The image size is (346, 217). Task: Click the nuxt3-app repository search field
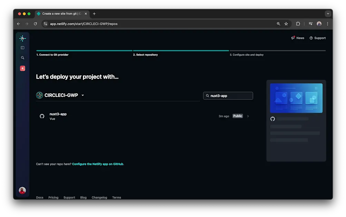click(x=228, y=96)
